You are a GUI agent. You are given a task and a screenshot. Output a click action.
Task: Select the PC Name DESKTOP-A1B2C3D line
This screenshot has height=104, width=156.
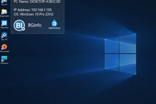pyautogui.click(x=37, y=2)
